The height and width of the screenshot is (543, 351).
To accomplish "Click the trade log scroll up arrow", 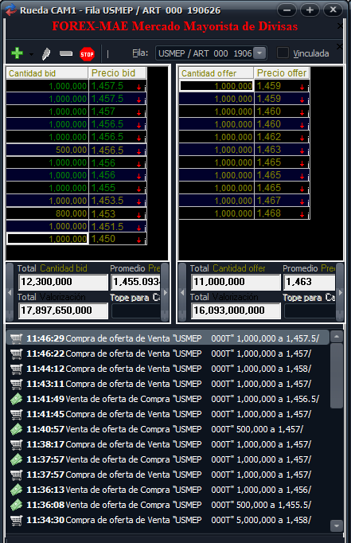I will tap(337, 336).
